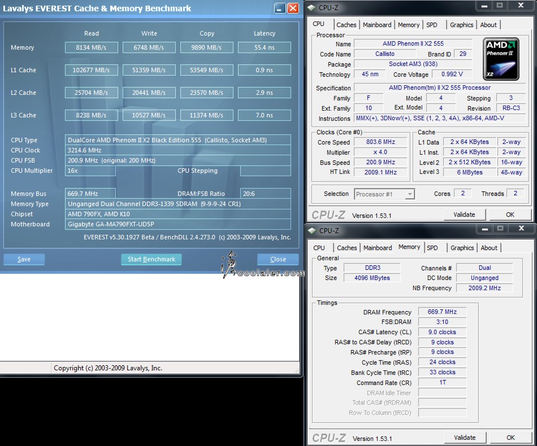Click the Motherboard value Gigabyte GA-MA790FXT-UD5P
The width and height of the screenshot is (537, 446).
[177, 224]
